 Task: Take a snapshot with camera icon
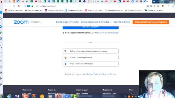(147, 6)
